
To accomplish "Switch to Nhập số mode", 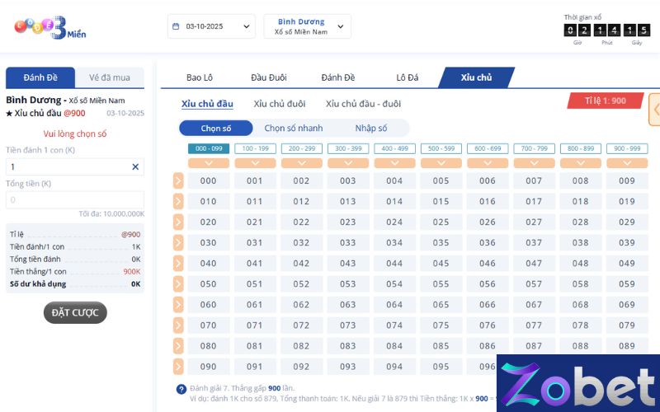I will [371, 129].
